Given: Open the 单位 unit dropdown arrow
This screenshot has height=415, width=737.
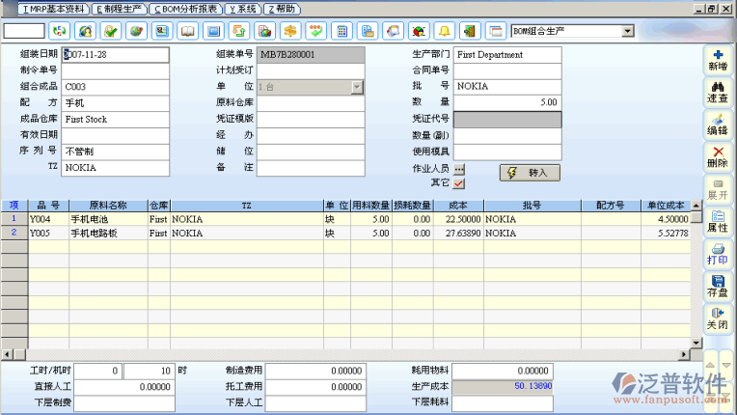Looking at the screenshot, I should click(x=357, y=87).
